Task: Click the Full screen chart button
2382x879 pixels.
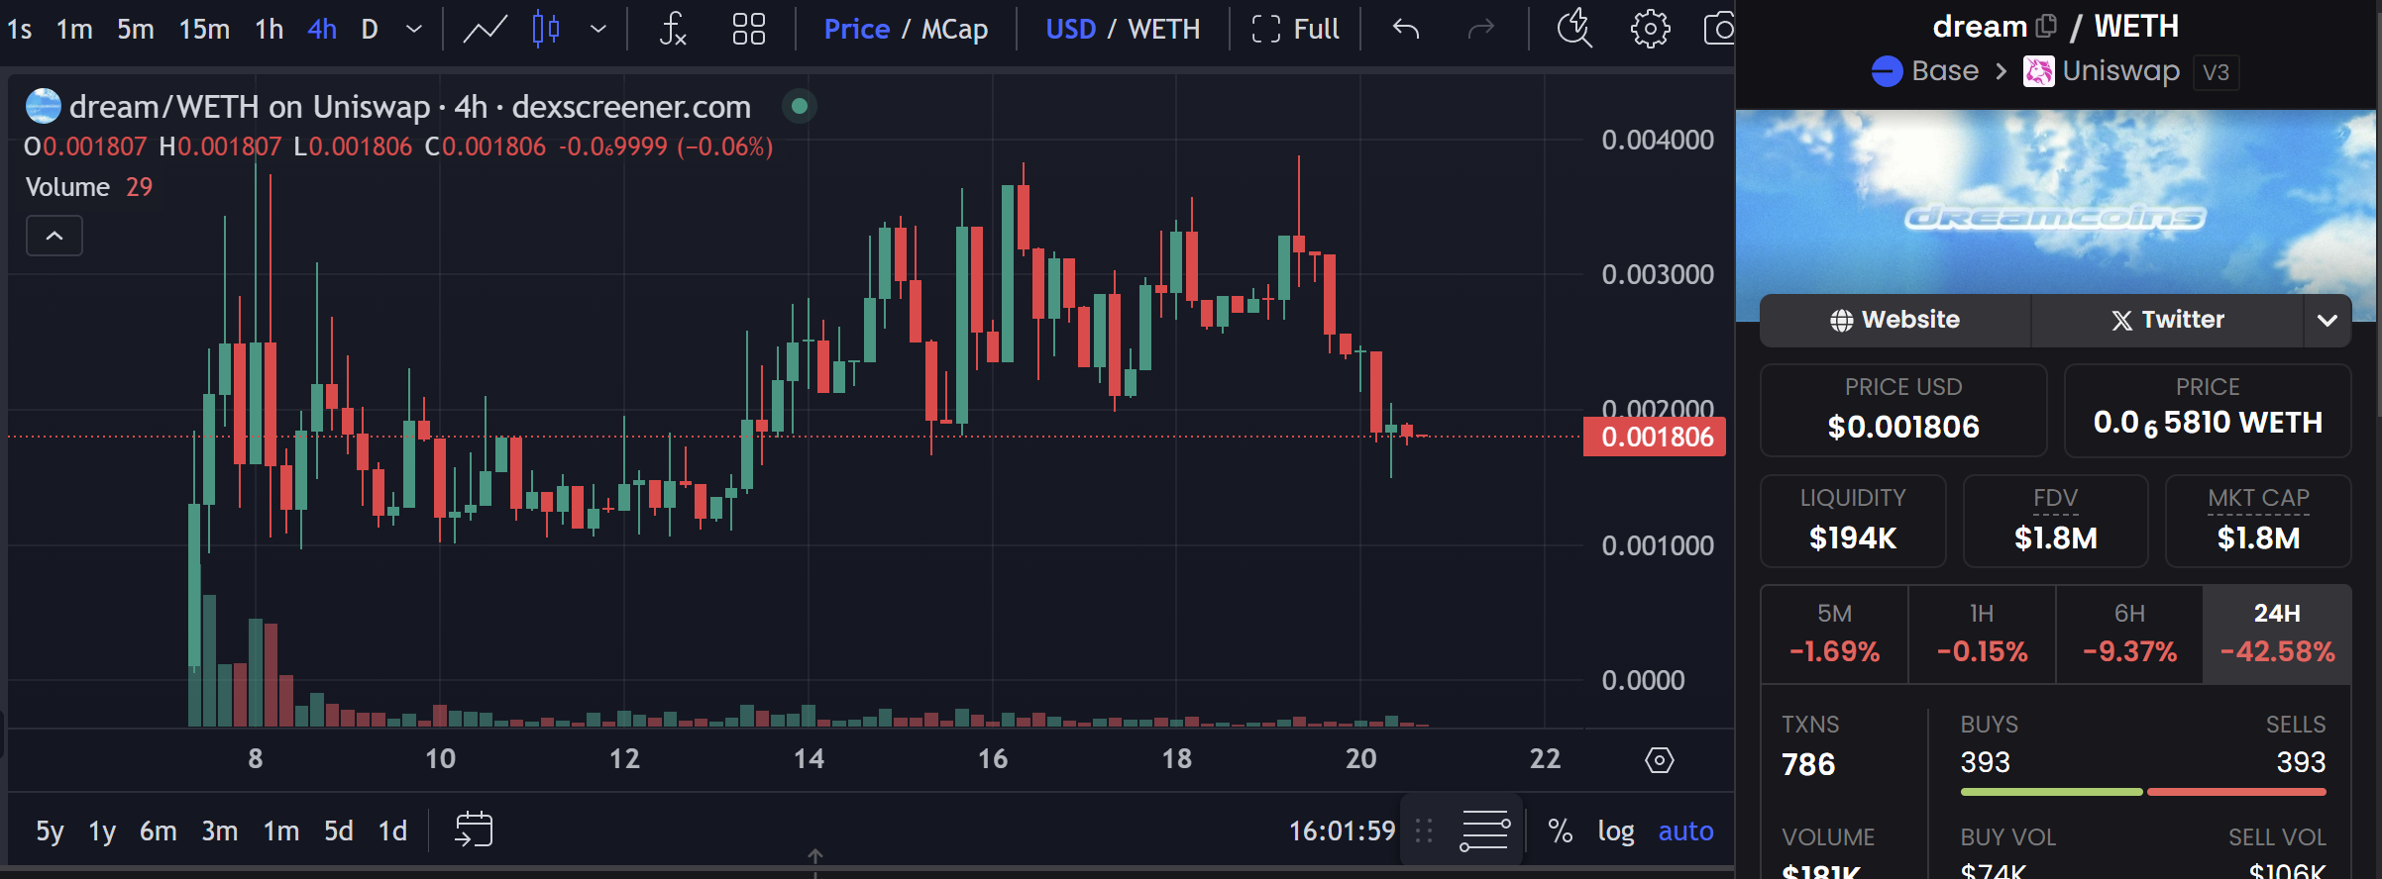Action: (1295, 29)
